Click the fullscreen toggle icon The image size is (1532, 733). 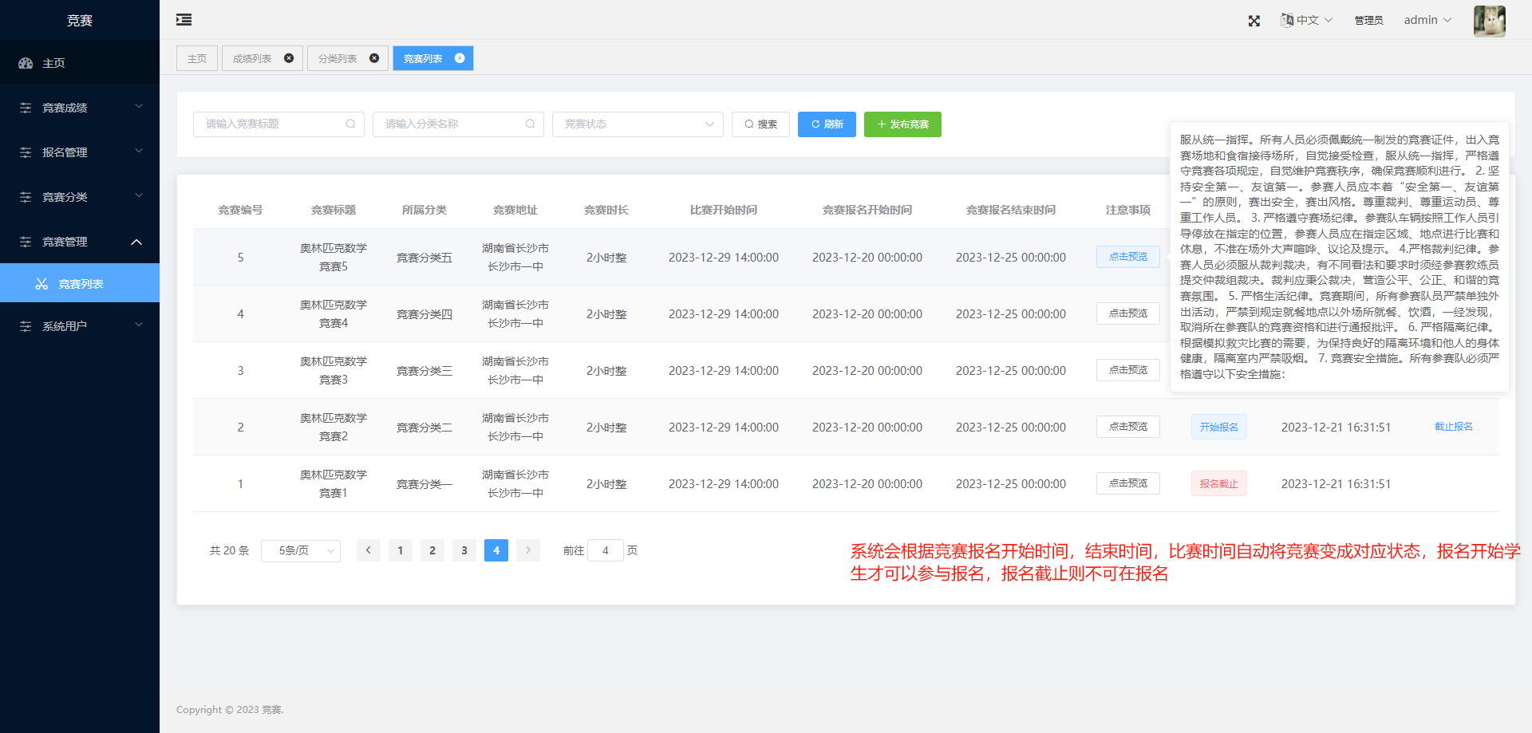[x=1254, y=21]
